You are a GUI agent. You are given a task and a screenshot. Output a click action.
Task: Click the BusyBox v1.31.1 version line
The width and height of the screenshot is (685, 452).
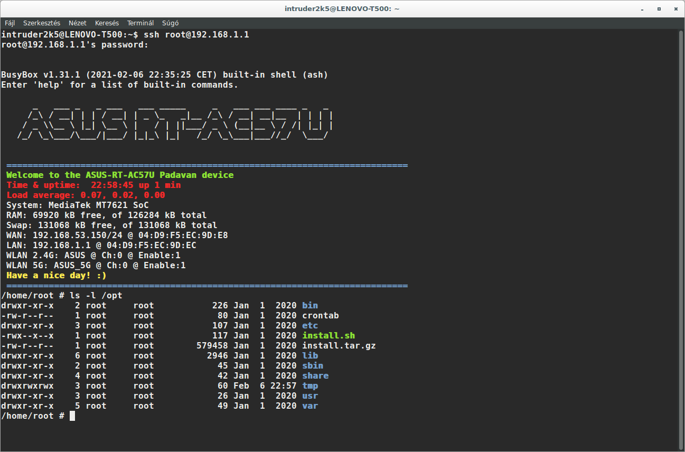coord(165,75)
